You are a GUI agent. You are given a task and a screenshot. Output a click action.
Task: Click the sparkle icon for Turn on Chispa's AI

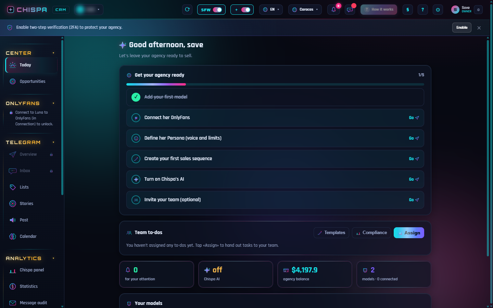coord(136,179)
